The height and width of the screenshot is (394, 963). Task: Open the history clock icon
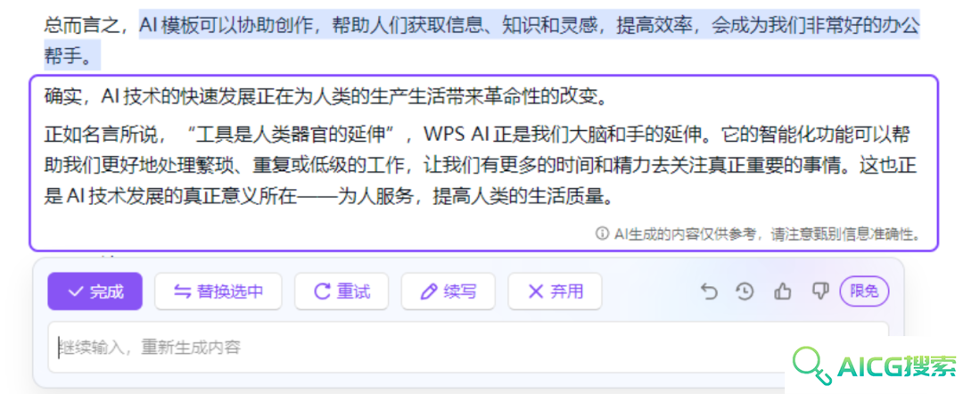(745, 291)
